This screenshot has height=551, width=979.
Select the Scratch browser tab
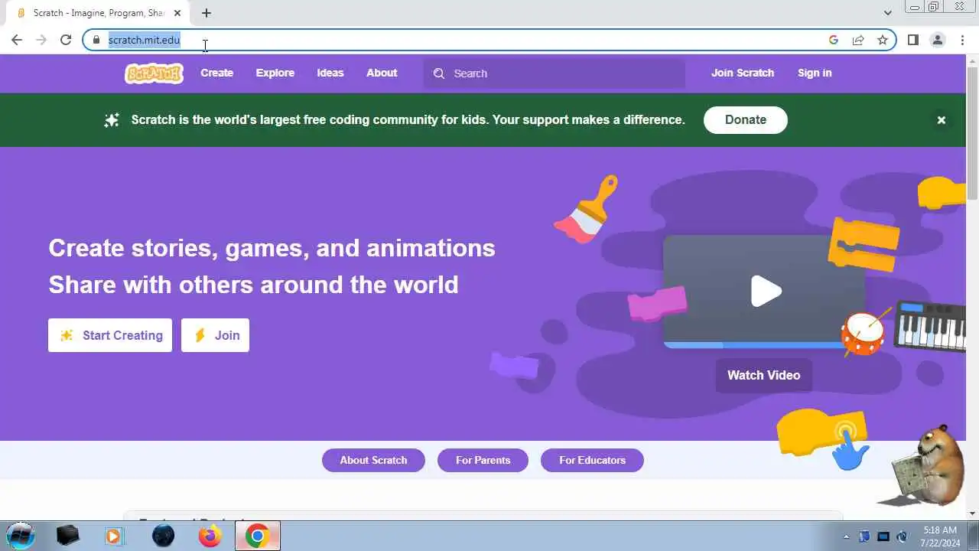tap(99, 14)
